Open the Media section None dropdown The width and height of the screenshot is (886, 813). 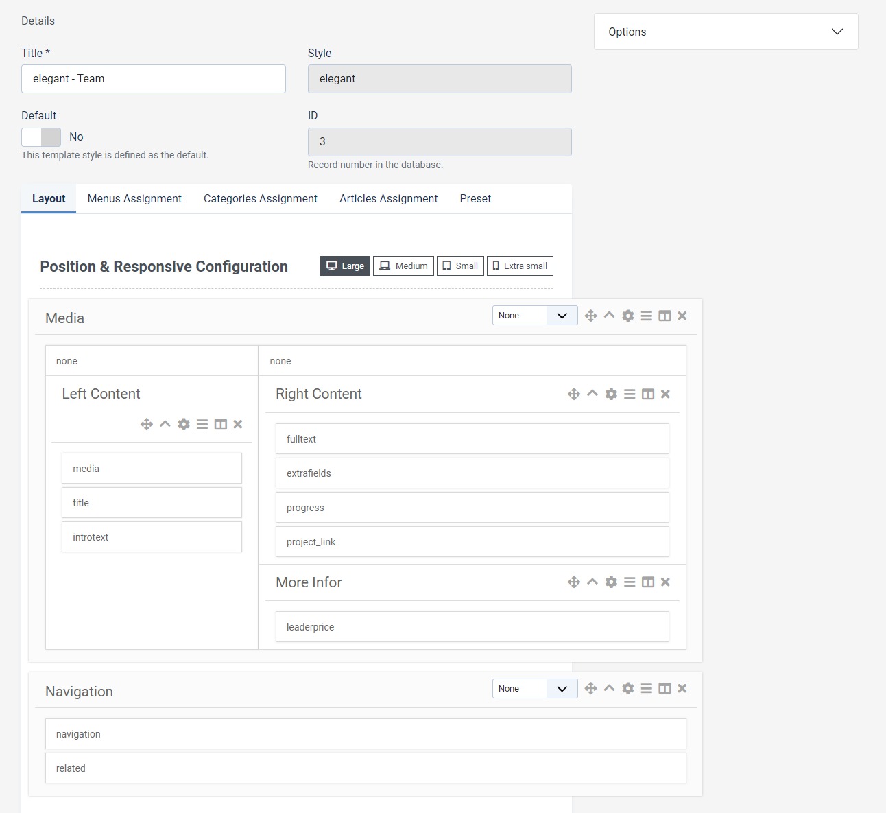pyautogui.click(x=534, y=316)
